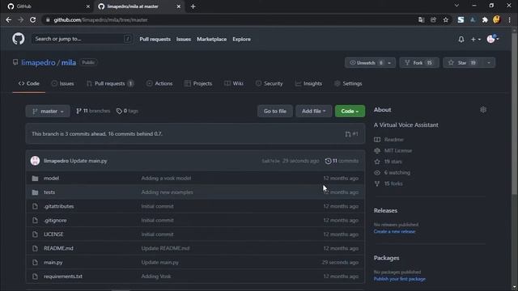Screen dimensions: 518x291
Task: Reload the page
Action: [32, 19]
